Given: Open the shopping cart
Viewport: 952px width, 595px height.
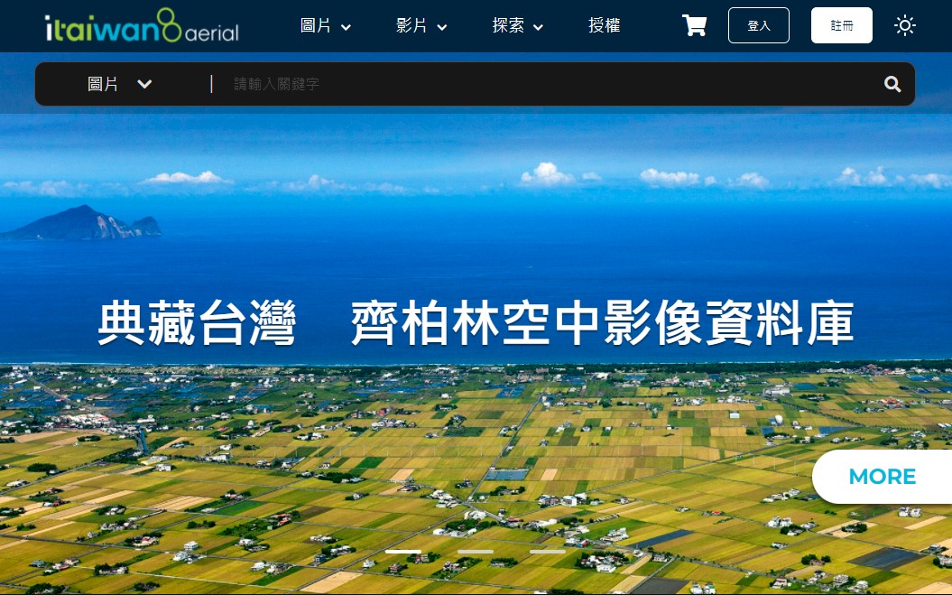Looking at the screenshot, I should [694, 25].
